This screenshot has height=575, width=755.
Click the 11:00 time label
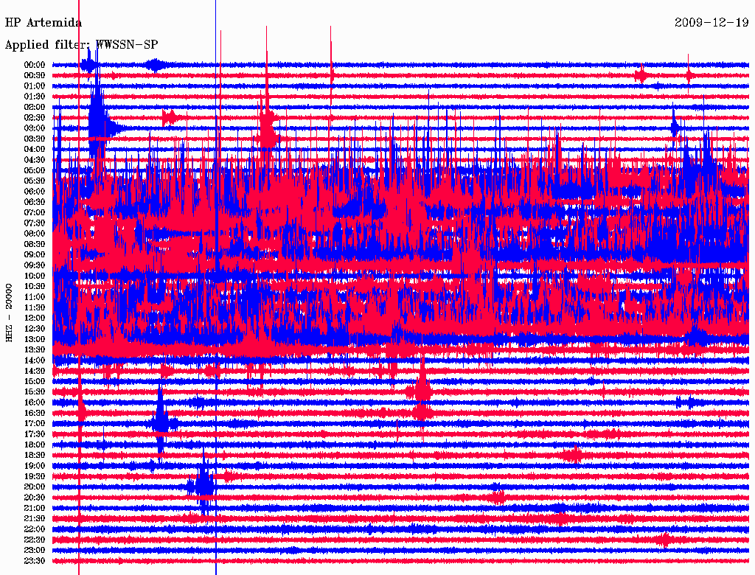35,296
